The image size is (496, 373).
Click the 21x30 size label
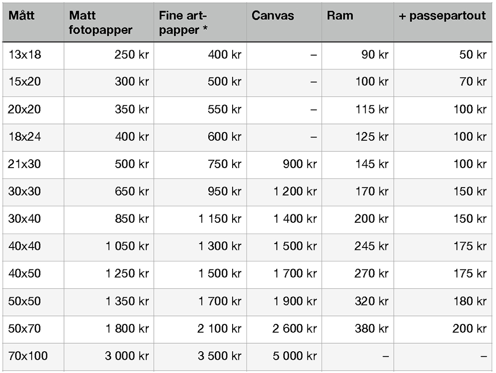click(x=25, y=164)
